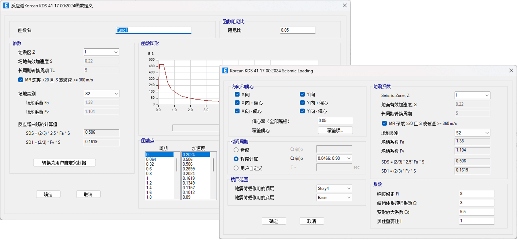This screenshot has height=239, width=517.
Task: Click the 周期 list scrollbar
Action: point(177,165)
